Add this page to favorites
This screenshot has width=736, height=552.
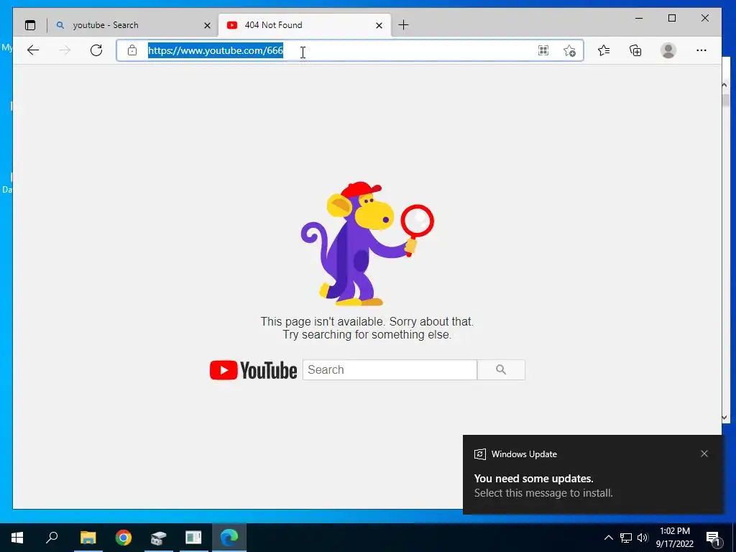(x=569, y=50)
